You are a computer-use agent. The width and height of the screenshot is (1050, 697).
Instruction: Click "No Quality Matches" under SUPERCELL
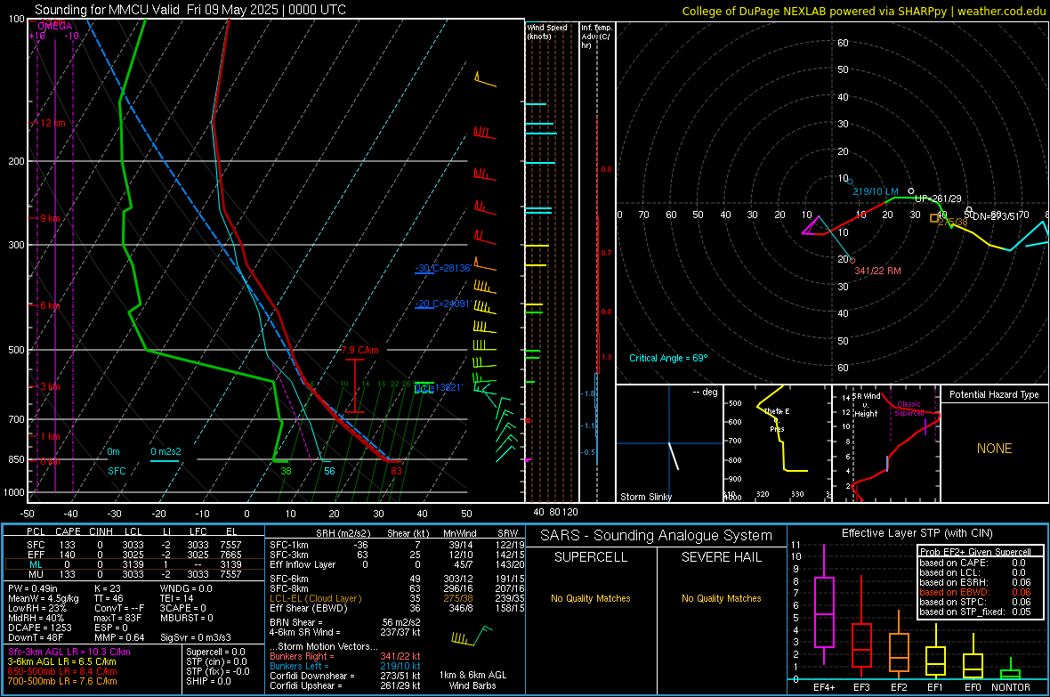[x=591, y=598]
